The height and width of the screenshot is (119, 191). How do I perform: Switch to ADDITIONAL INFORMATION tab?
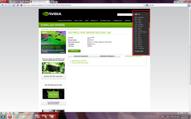click(133, 56)
